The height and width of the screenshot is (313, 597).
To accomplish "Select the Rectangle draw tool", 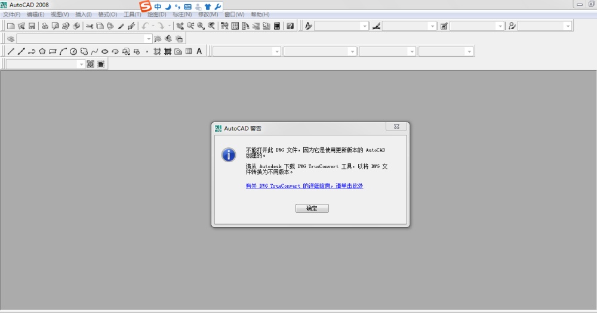I will [x=53, y=52].
